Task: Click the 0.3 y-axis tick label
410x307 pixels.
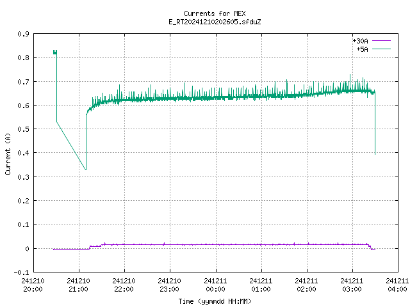Action: 23,177
